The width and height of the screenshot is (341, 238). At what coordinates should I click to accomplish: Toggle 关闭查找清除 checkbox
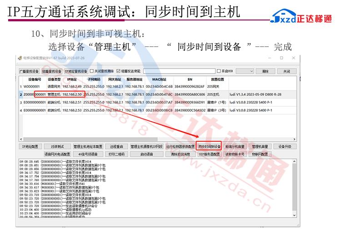click(92, 71)
